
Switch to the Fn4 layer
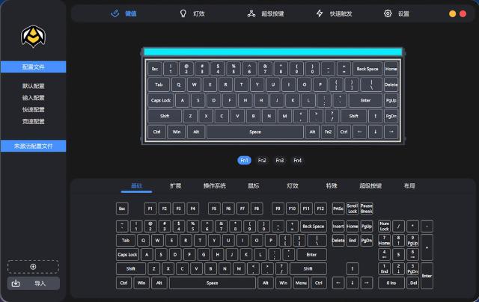click(x=298, y=161)
